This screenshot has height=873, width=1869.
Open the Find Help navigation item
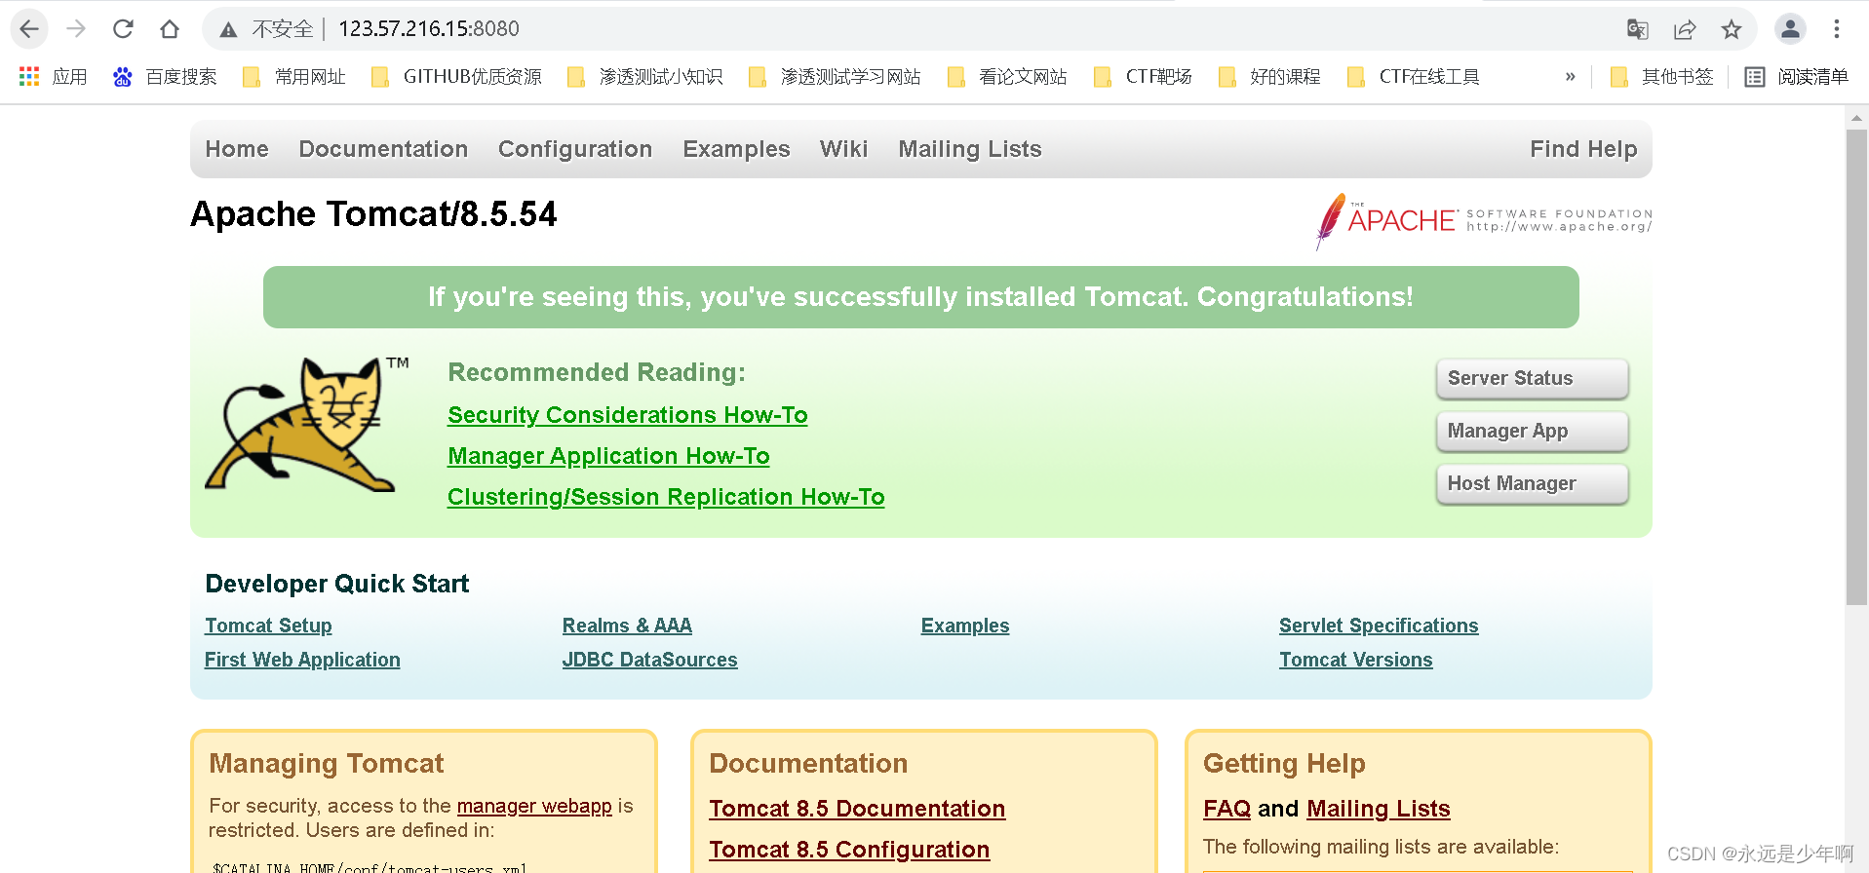pos(1583,149)
